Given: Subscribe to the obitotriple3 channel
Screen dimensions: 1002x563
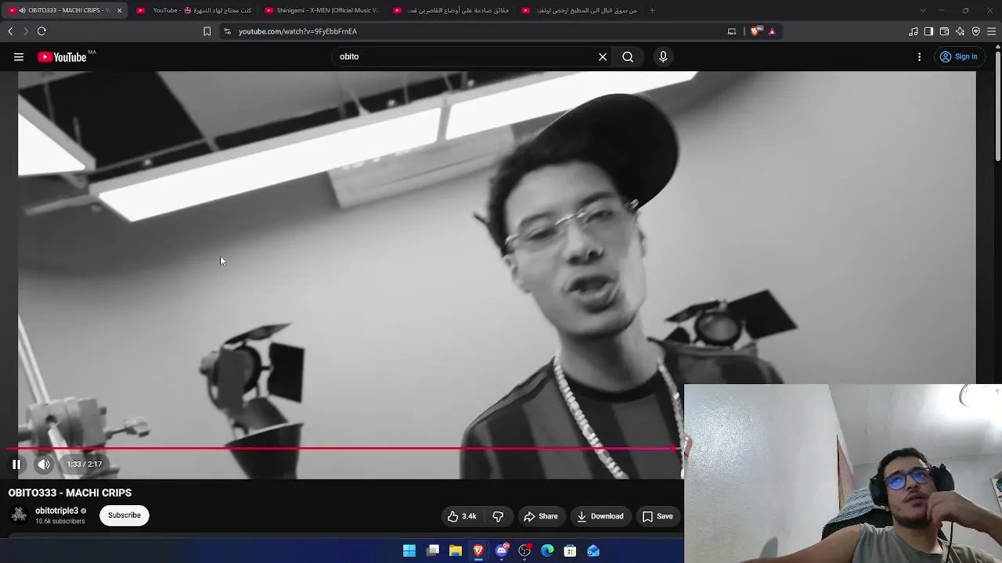Looking at the screenshot, I should (x=124, y=515).
